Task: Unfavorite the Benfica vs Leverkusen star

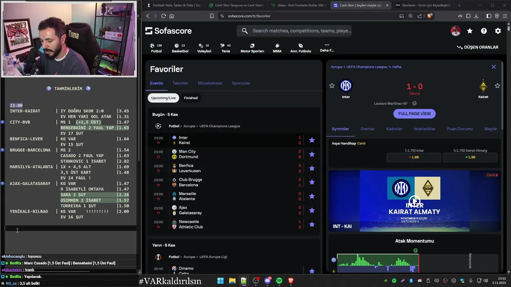Action: pos(312,168)
